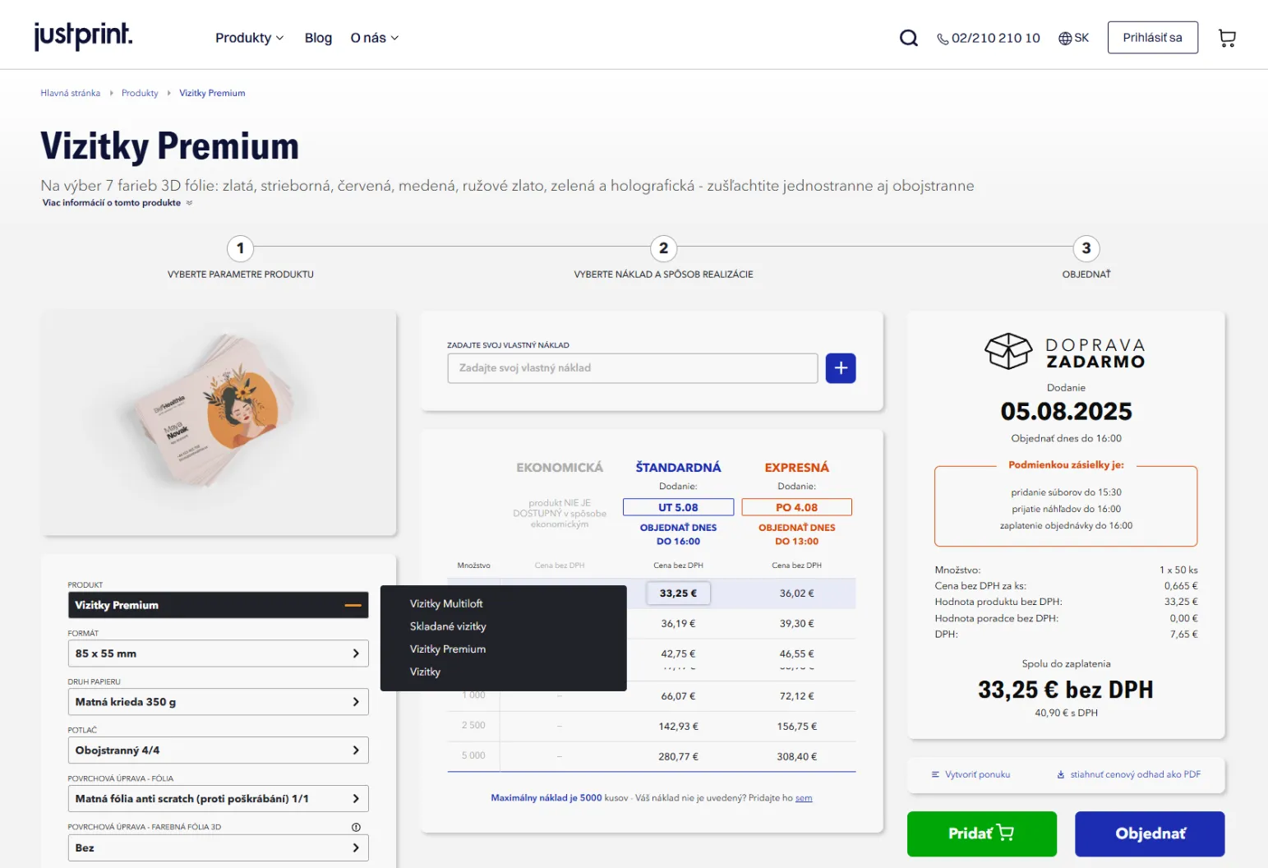Open the SK language globe selector
The image size is (1268, 868).
coord(1073,38)
